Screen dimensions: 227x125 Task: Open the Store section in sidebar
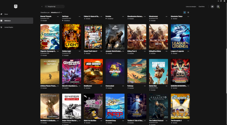pyautogui.click(x=6, y=14)
